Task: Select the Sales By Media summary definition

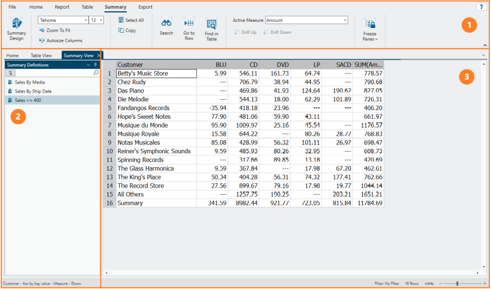Action: [x=29, y=82]
